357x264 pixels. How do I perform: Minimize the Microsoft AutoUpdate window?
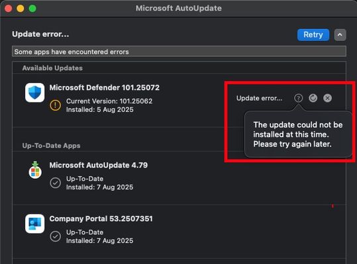point(21,9)
